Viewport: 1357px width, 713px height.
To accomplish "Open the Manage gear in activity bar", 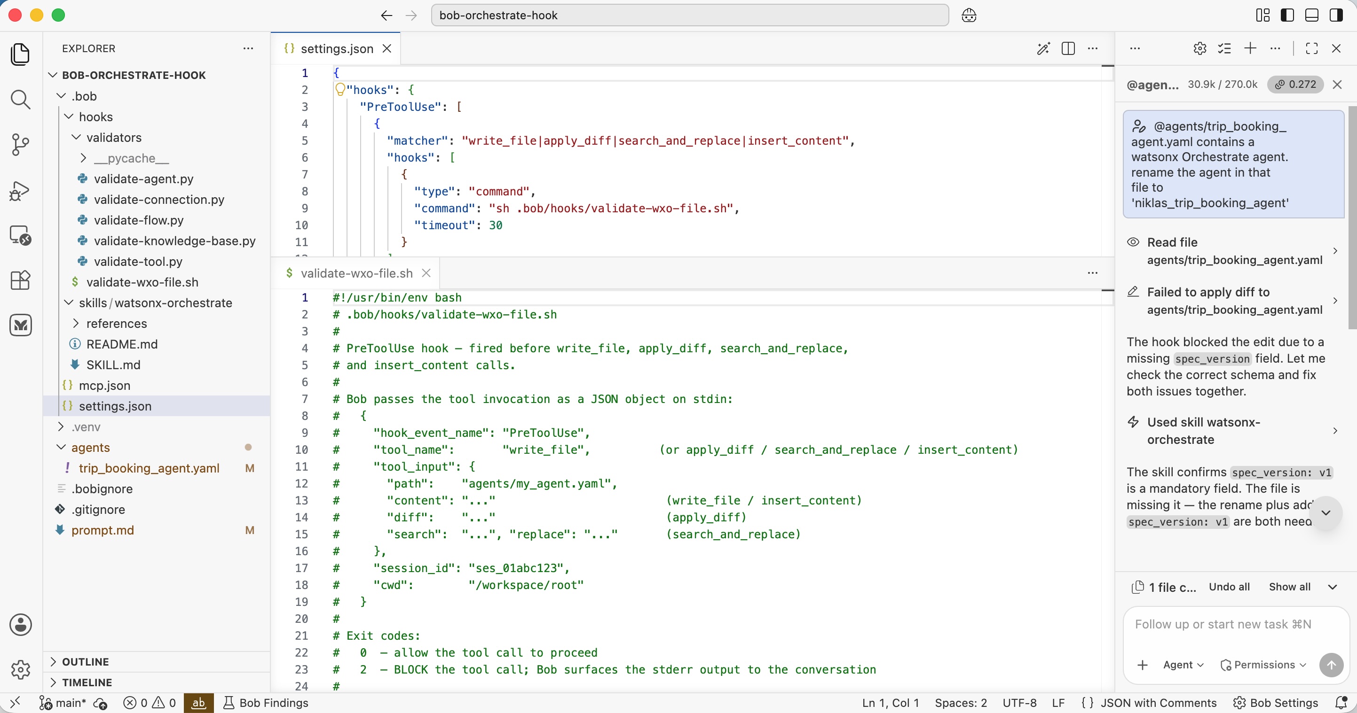I will click(21, 669).
